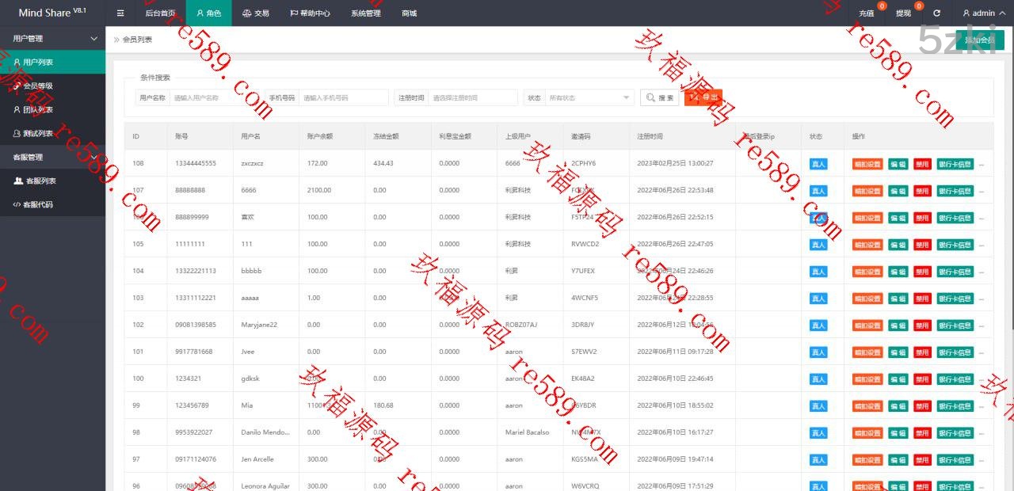This screenshot has width=1014, height=491.
Task: Open the 帮助中心 top menu
Action: [310, 13]
